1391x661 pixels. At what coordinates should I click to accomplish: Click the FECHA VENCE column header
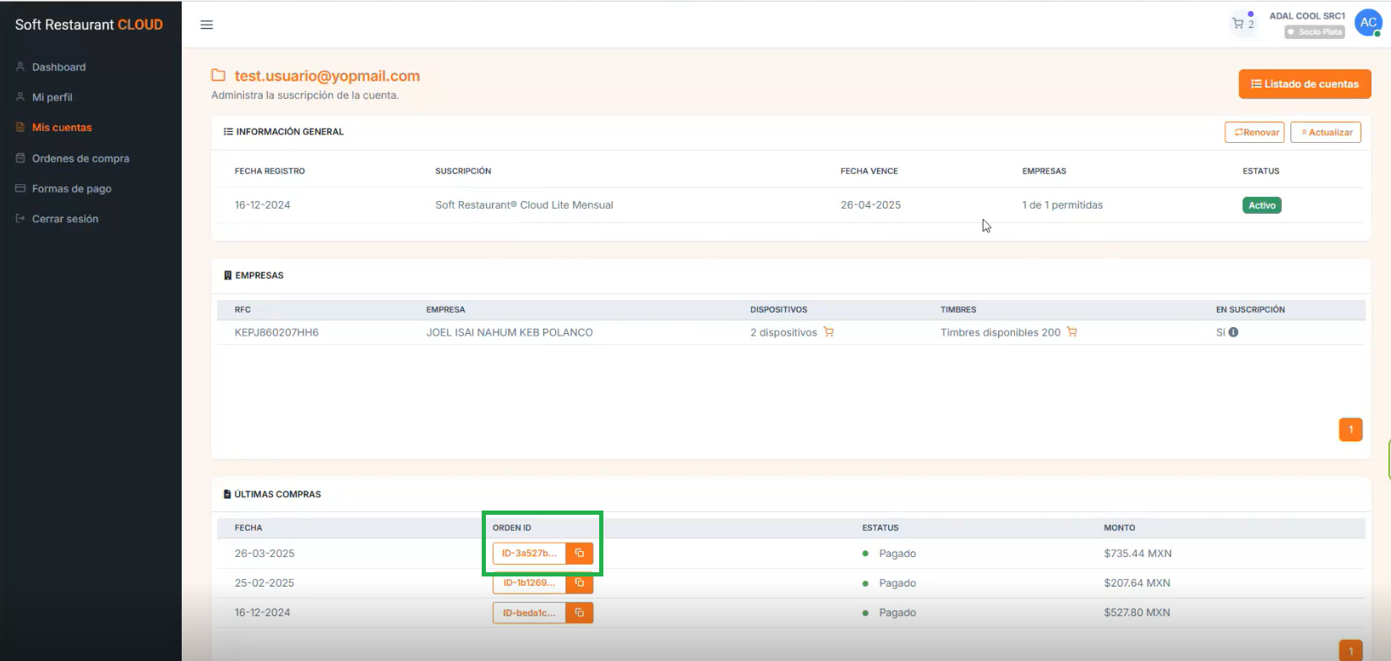tap(869, 171)
